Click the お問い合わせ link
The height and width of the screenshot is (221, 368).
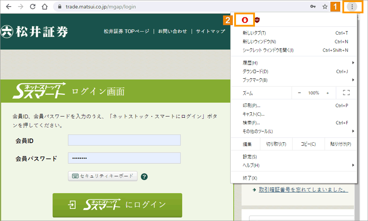pos(172,31)
